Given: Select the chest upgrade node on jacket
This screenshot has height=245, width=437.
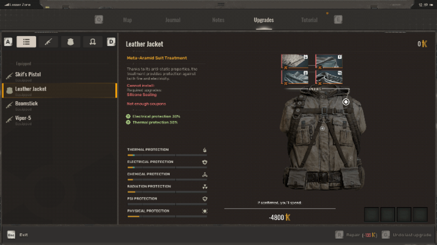Looking at the screenshot, I should pos(322,128).
